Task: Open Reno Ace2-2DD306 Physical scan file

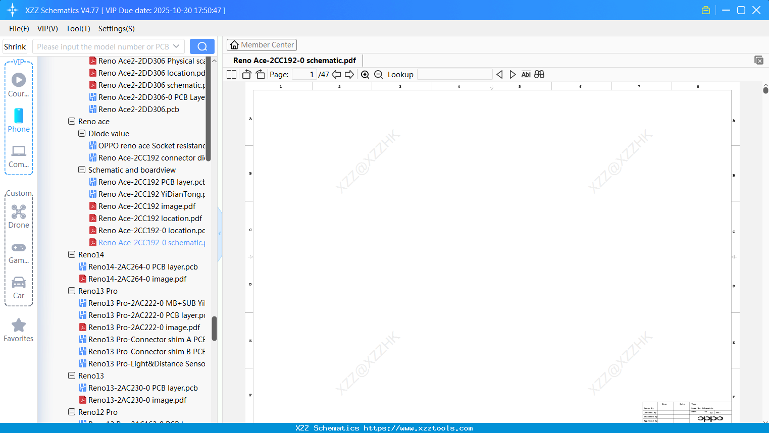Action: pos(147,61)
